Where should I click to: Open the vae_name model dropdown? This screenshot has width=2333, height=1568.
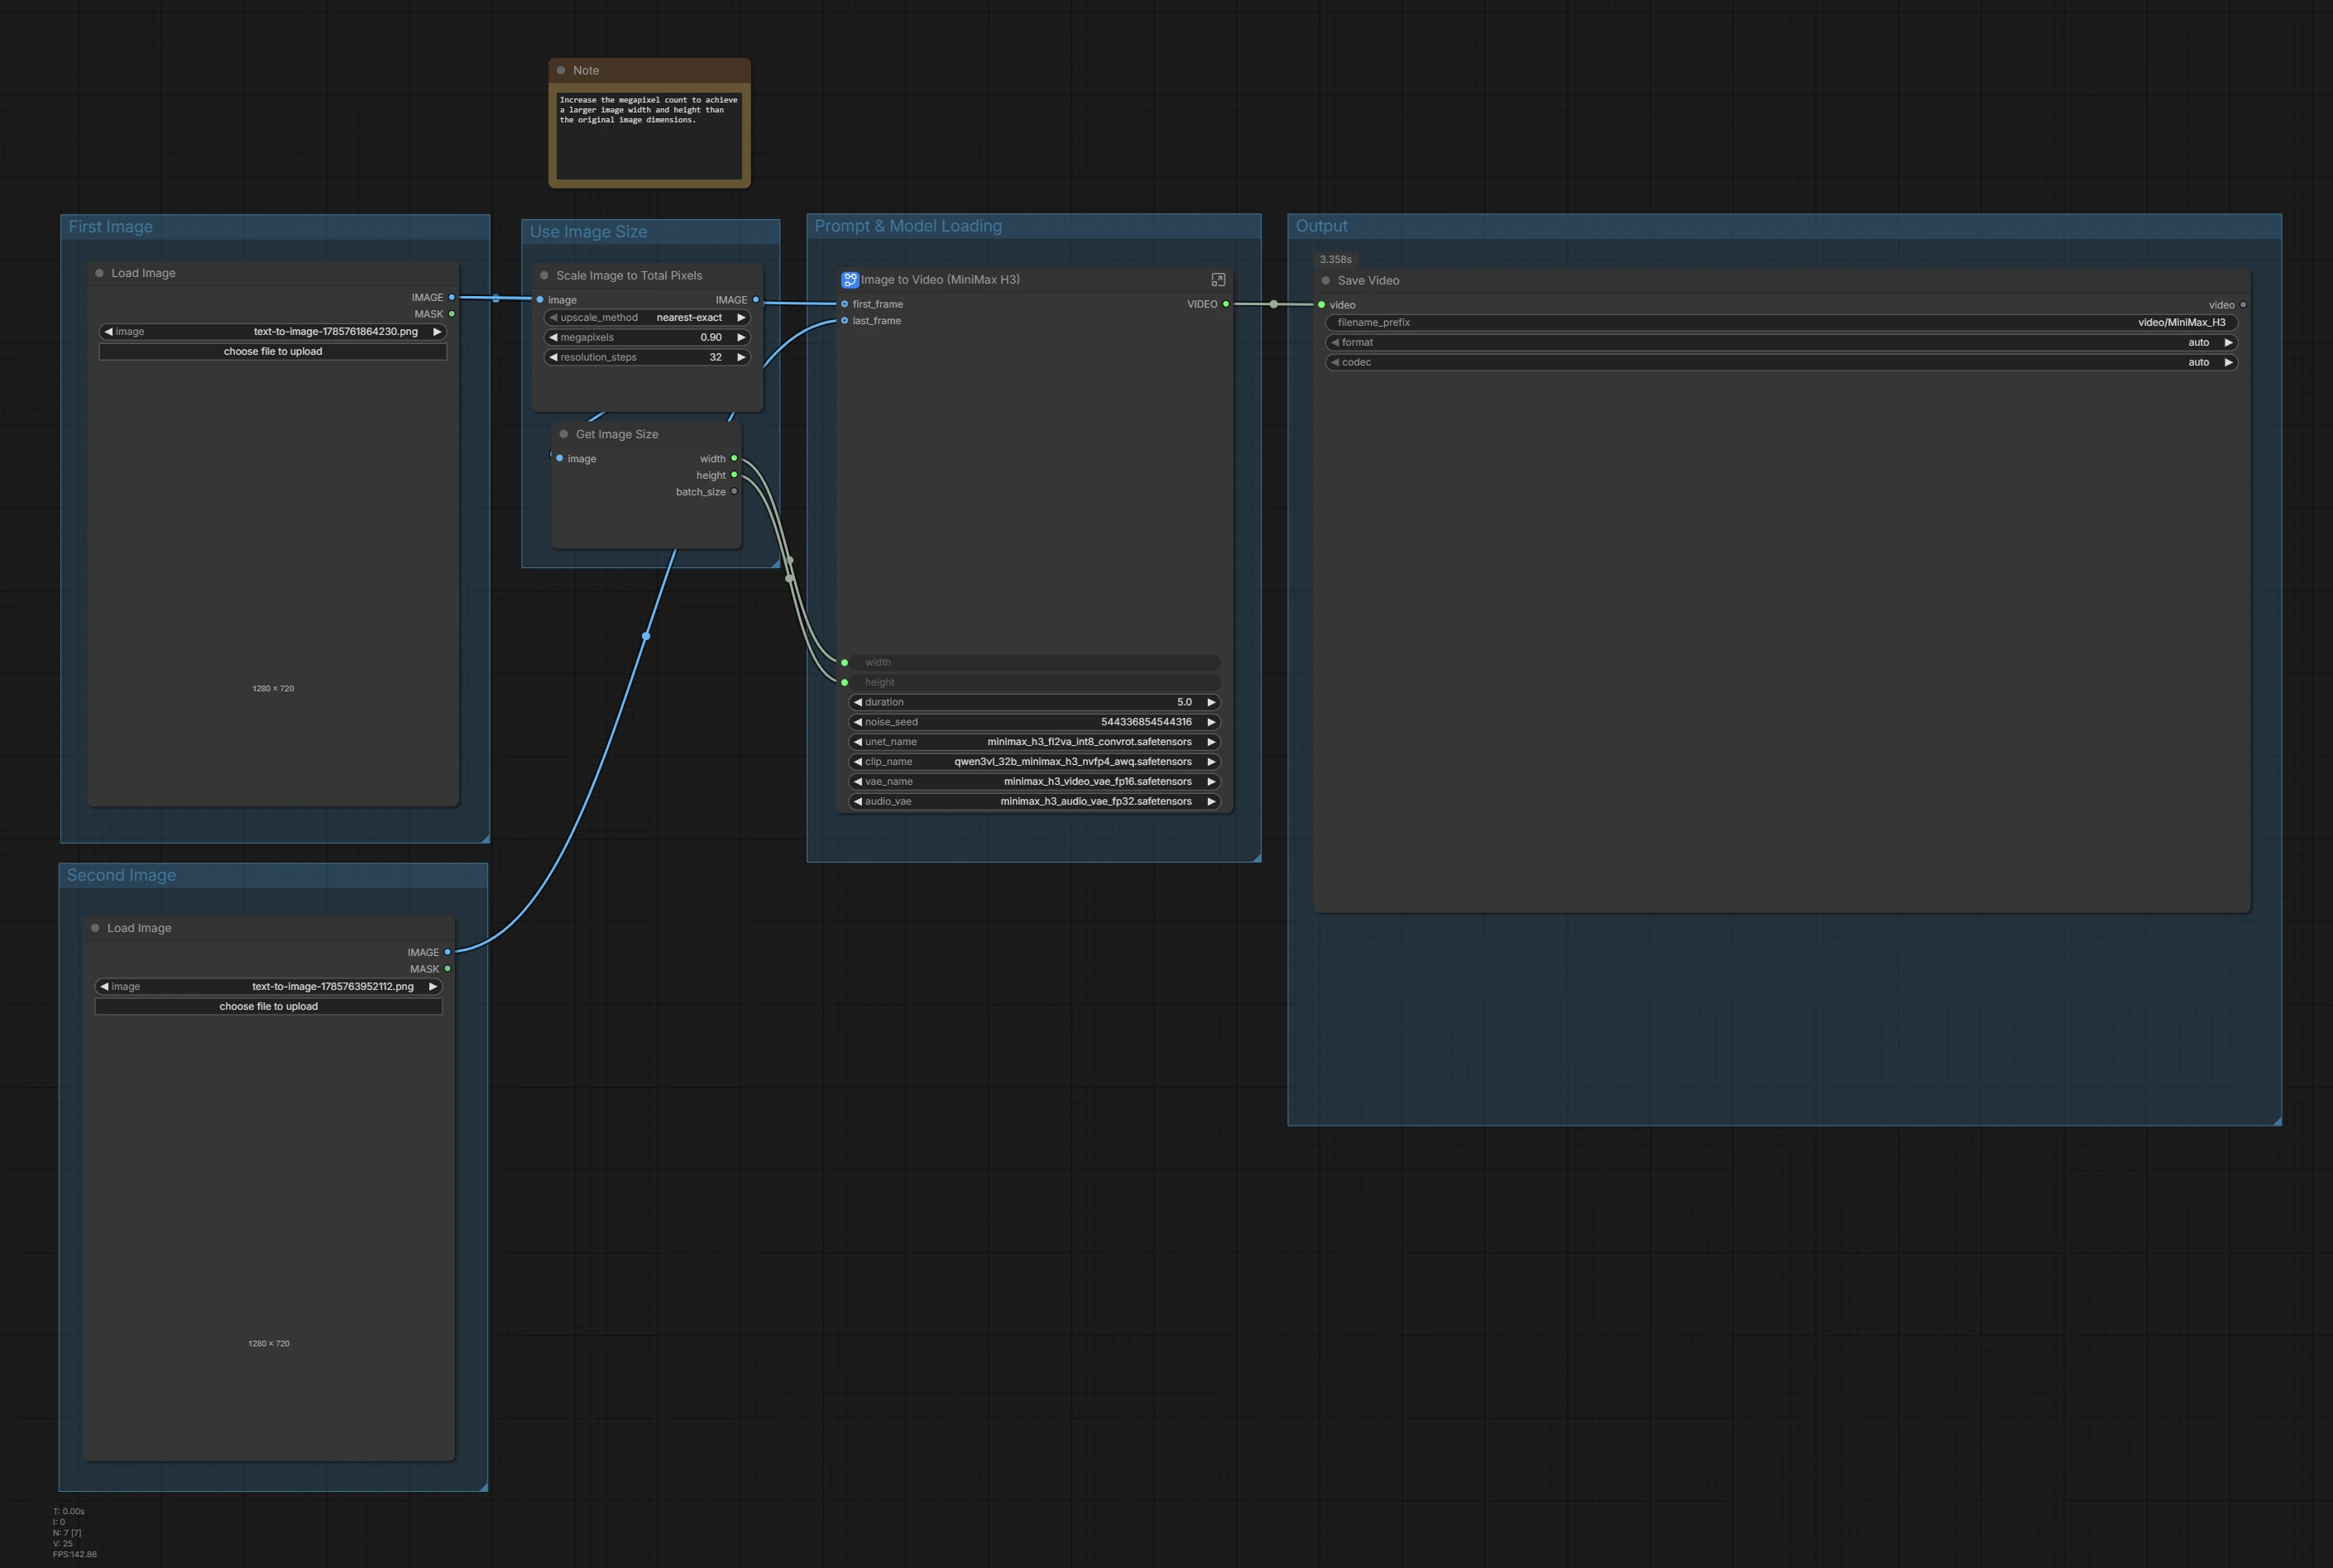click(1034, 781)
